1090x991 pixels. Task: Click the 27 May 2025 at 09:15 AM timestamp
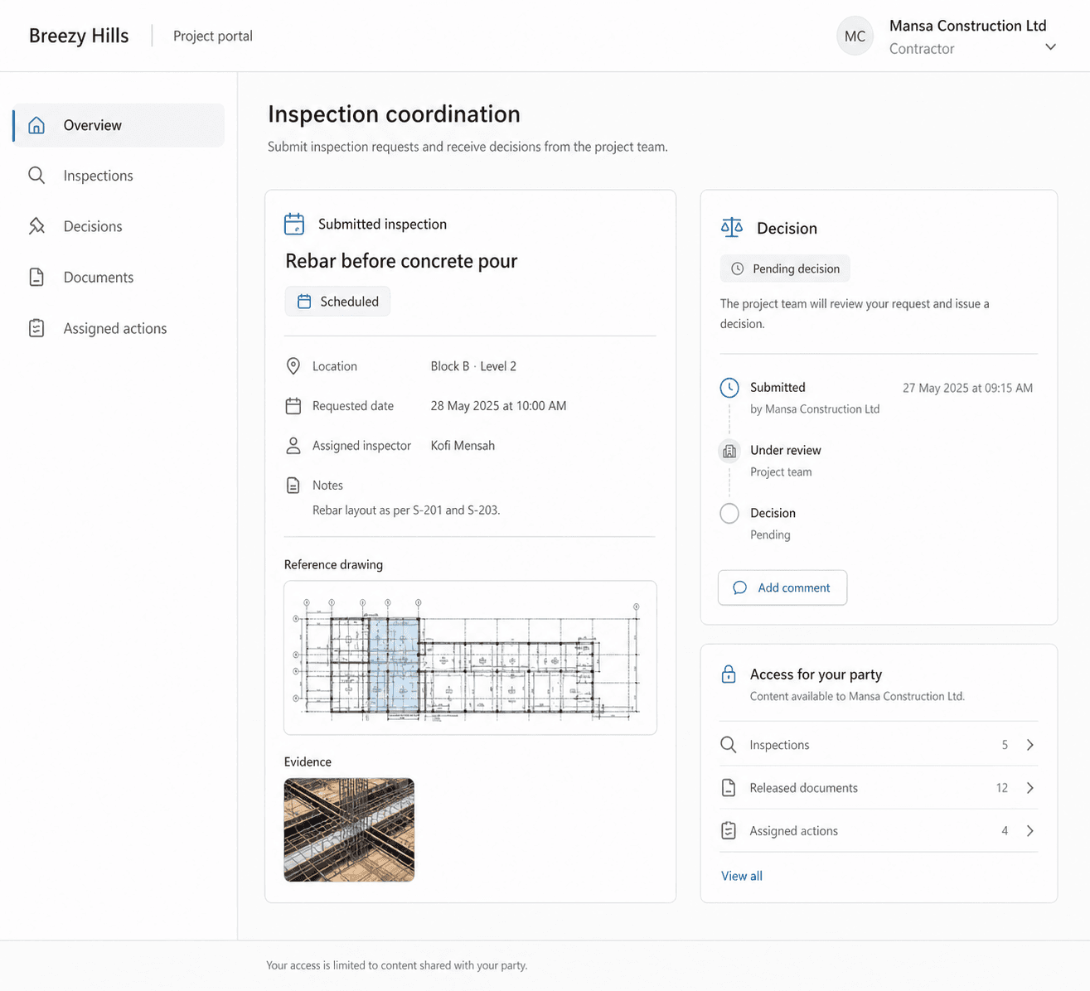pos(967,388)
